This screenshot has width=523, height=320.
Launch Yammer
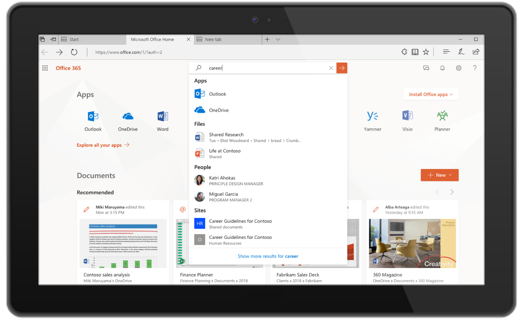coord(372,120)
